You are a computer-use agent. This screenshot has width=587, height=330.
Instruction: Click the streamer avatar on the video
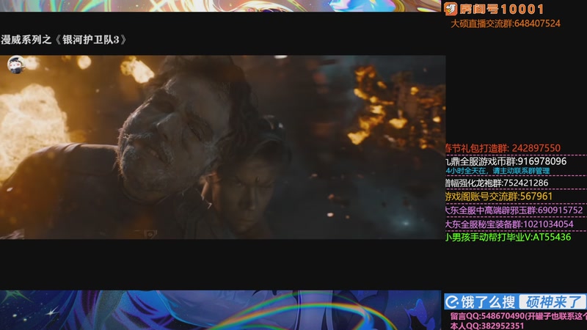click(x=16, y=65)
